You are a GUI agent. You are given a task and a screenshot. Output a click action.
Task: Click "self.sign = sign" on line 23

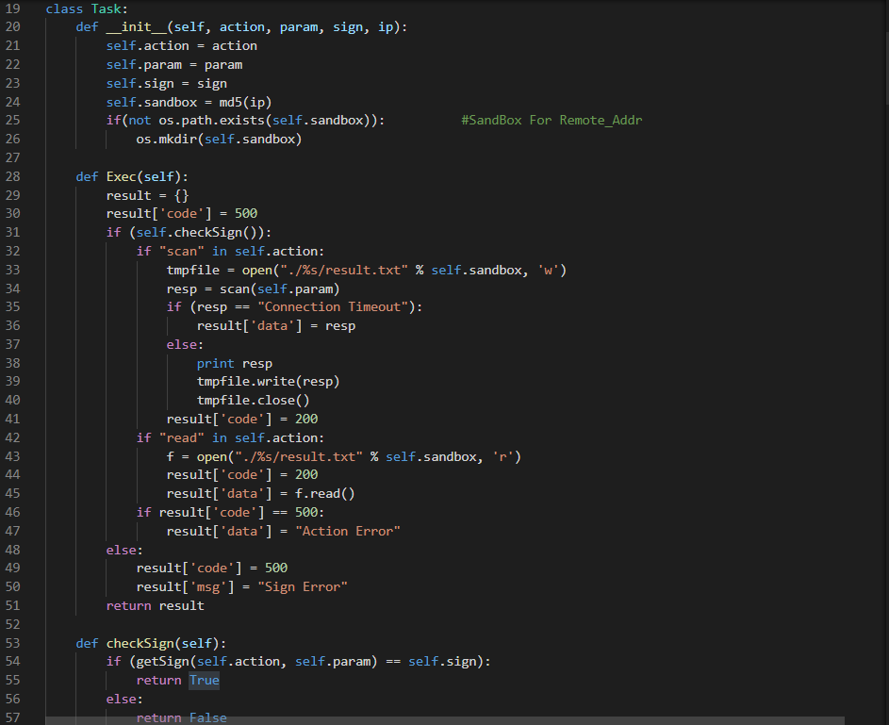(x=167, y=83)
